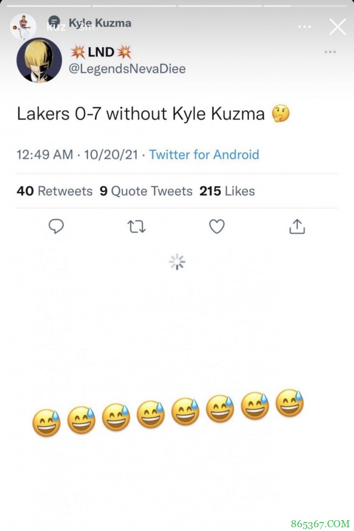Retweet this tweet using the arrows icon
Image resolution: width=354 pixels, height=531 pixels.
(x=137, y=227)
